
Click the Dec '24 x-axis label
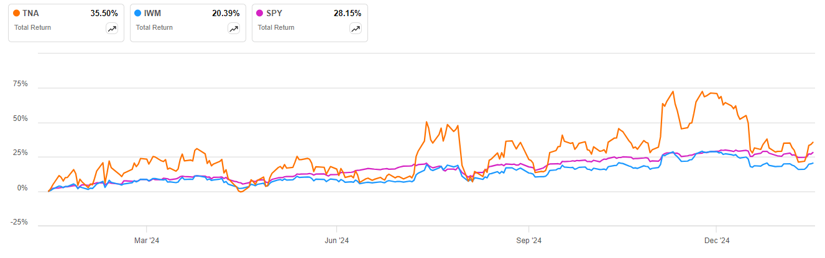point(716,240)
